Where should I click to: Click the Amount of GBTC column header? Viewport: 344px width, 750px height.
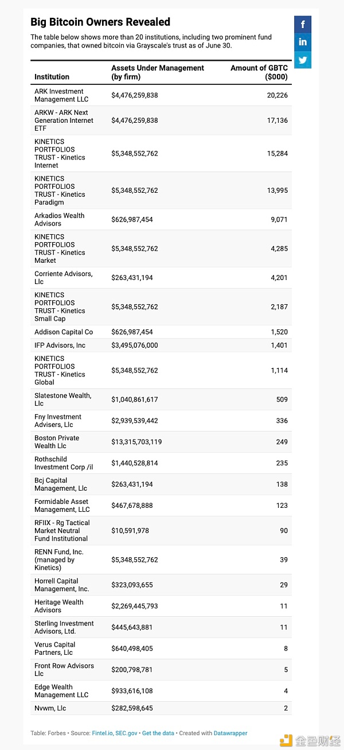(x=259, y=72)
